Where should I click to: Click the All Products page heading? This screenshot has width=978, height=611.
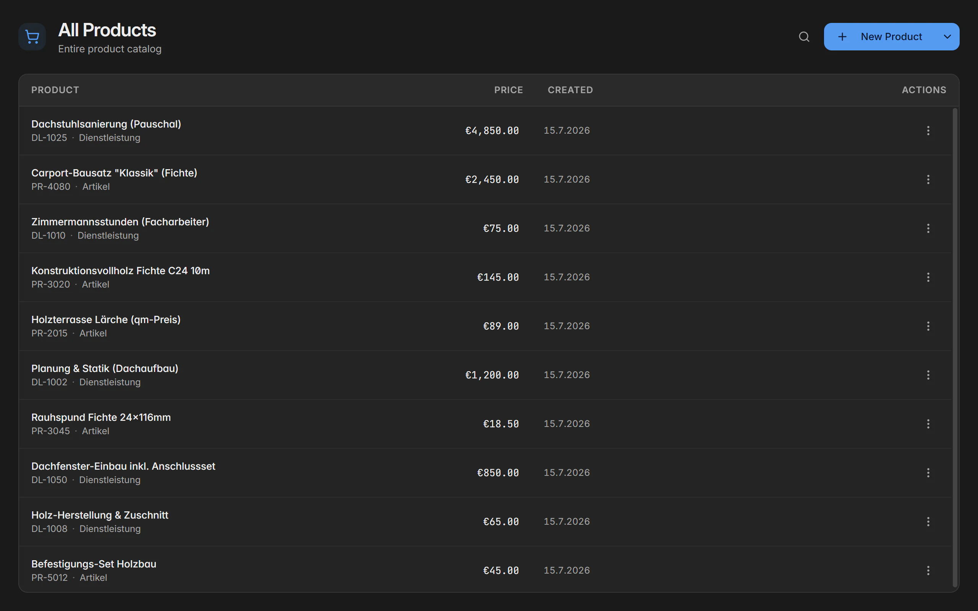coord(107,30)
